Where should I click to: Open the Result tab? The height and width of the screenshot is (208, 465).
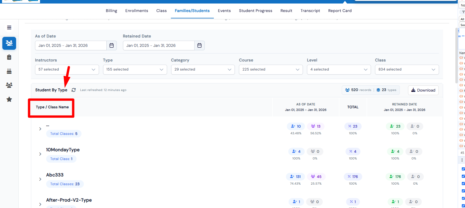click(x=286, y=11)
